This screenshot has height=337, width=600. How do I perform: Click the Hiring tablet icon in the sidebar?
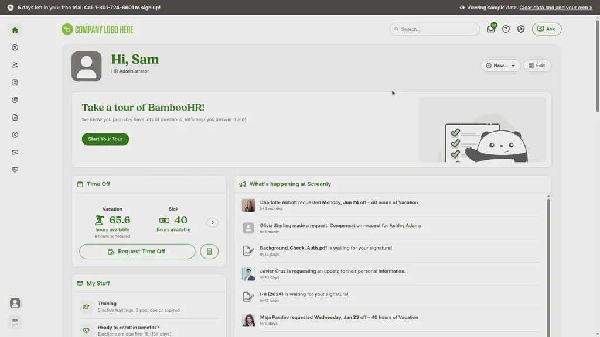click(x=15, y=82)
